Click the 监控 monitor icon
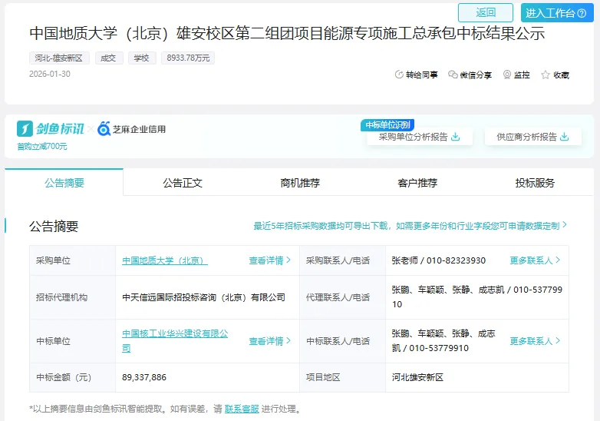Image resolution: width=600 pixels, height=421 pixels. [507, 75]
